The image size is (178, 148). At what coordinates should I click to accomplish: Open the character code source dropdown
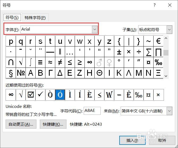(x=169, y=111)
